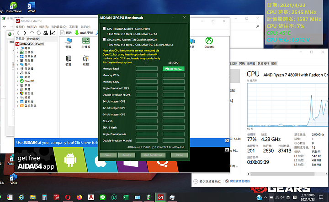Open 工具(T) menu in AIDA64
Image resolution: width=329 pixels, height=202 pixels.
pyautogui.click(x=74, y=27)
